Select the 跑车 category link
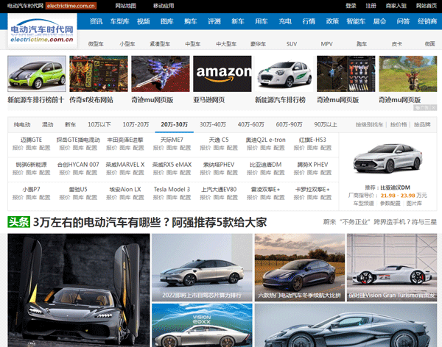The width and height of the screenshot is (442, 347). (362, 44)
